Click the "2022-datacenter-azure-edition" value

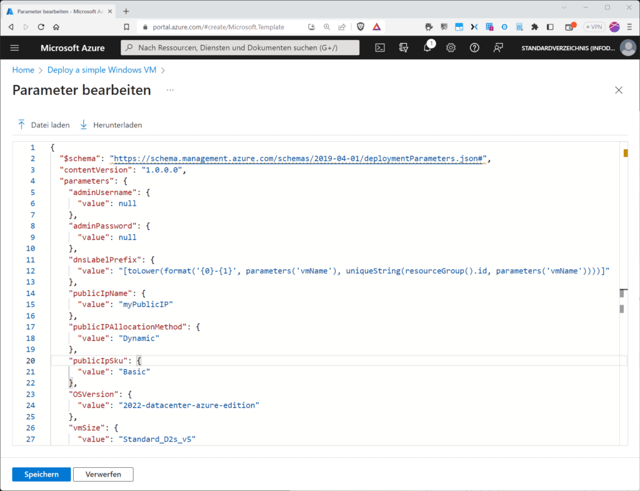[189, 405]
